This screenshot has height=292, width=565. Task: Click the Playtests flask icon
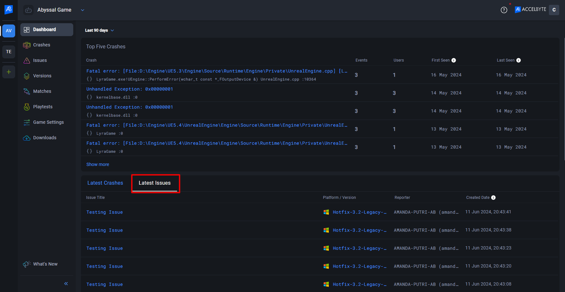pyautogui.click(x=27, y=107)
